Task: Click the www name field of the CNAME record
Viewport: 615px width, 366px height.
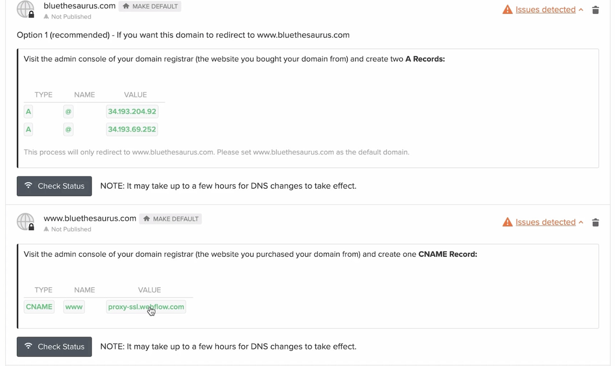Action: coord(74,307)
